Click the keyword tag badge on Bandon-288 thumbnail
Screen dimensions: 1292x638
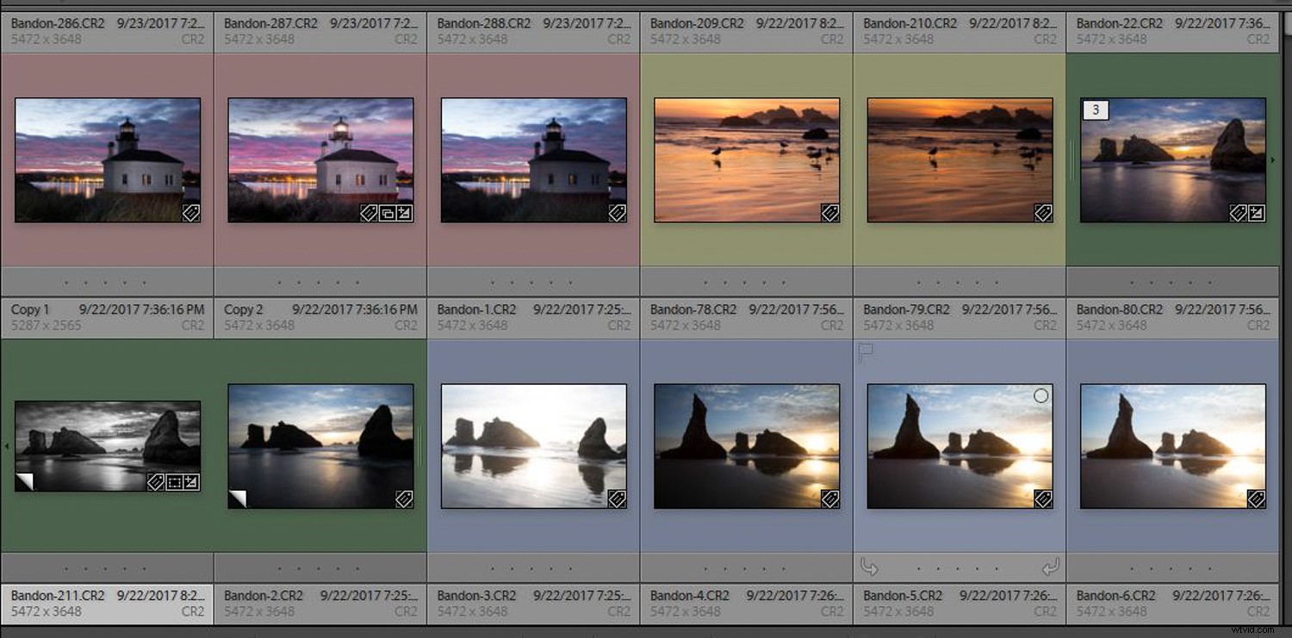pyautogui.click(x=618, y=213)
